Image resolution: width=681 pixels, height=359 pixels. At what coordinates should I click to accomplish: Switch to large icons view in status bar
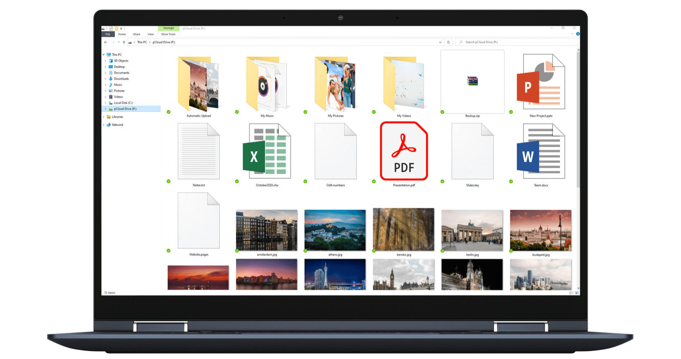point(577,292)
